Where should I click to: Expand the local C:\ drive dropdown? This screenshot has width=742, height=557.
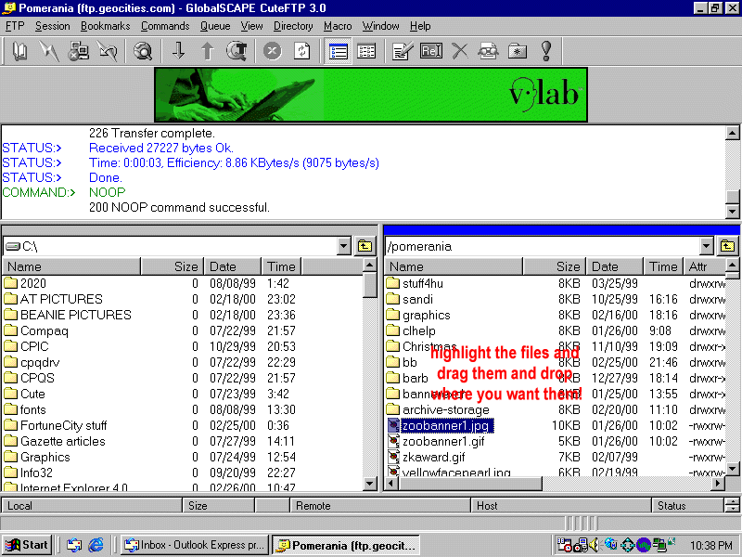(343, 246)
